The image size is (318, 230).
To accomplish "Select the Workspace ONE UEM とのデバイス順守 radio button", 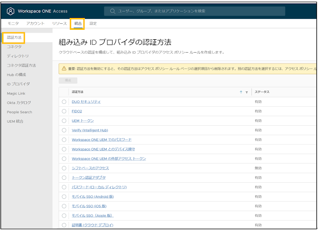I will coord(64,150).
